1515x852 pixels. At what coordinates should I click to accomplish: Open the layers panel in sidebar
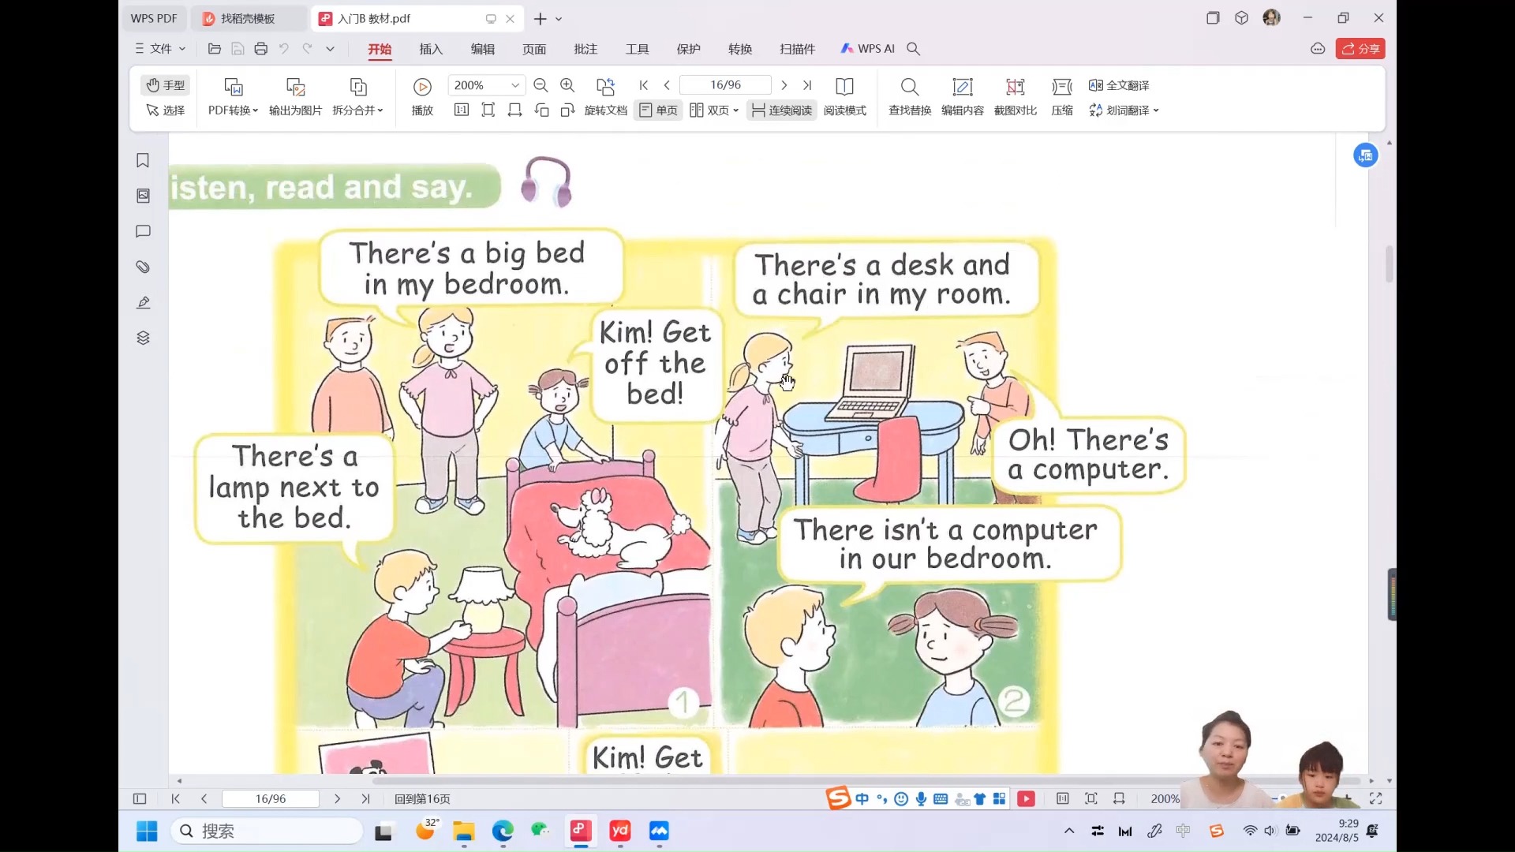pos(143,338)
